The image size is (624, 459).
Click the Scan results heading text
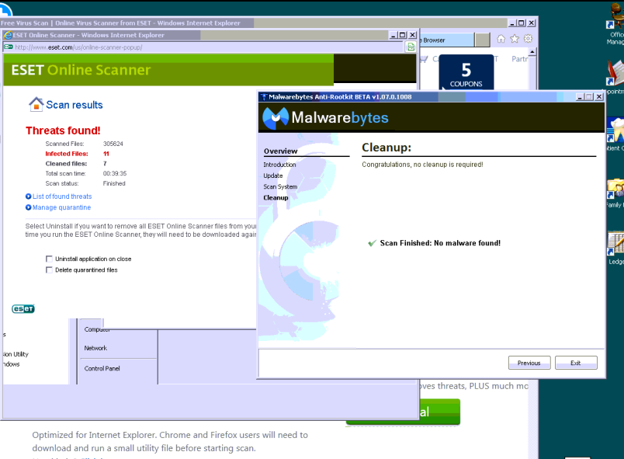(75, 105)
